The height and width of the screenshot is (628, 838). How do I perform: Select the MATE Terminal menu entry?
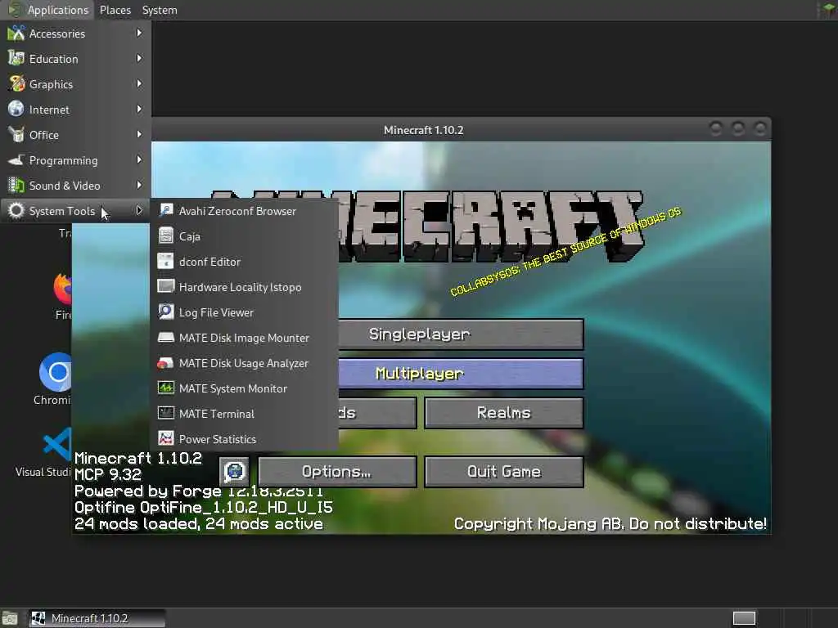point(245,413)
